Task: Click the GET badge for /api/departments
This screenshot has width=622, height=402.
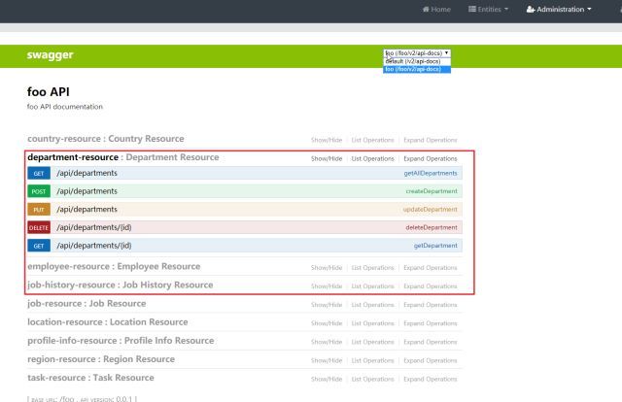Action: click(x=39, y=173)
